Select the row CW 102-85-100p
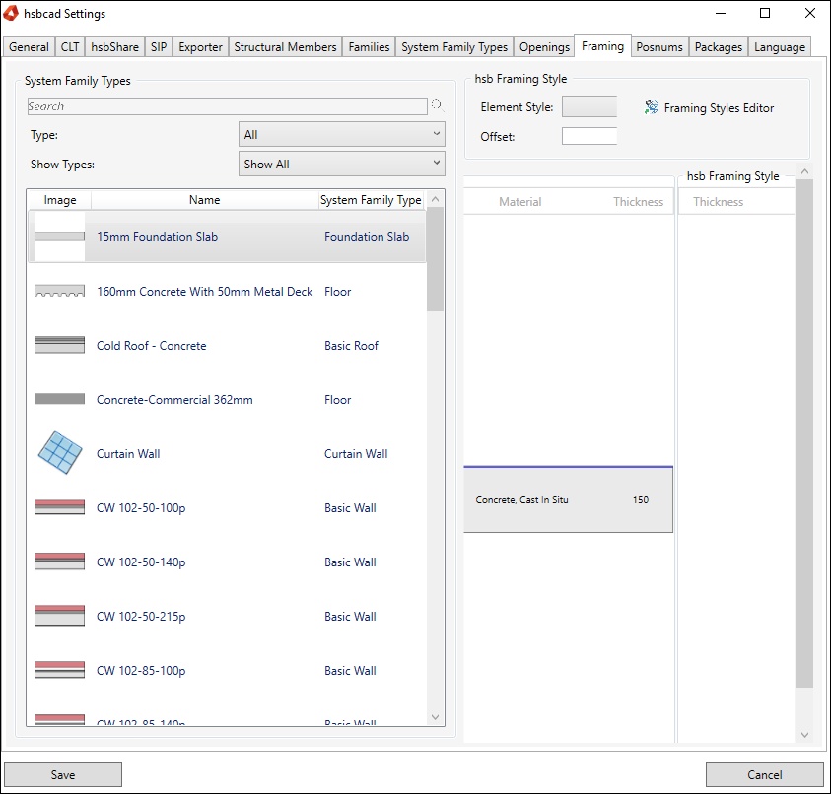Viewport: 831px width, 794px height. tap(227, 670)
